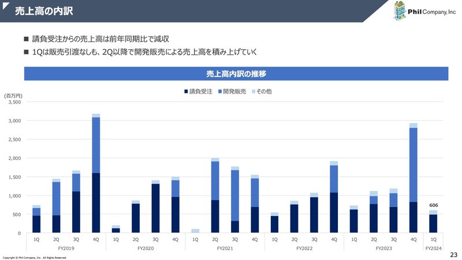Click the 3,000 y-axis value
The width and height of the screenshot is (462, 260).
pyautogui.click(x=15, y=121)
